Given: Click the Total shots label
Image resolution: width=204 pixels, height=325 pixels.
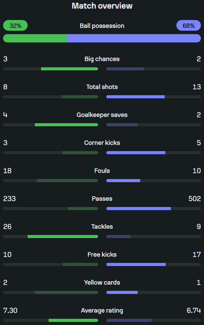Looking at the screenshot, I should (102, 87).
